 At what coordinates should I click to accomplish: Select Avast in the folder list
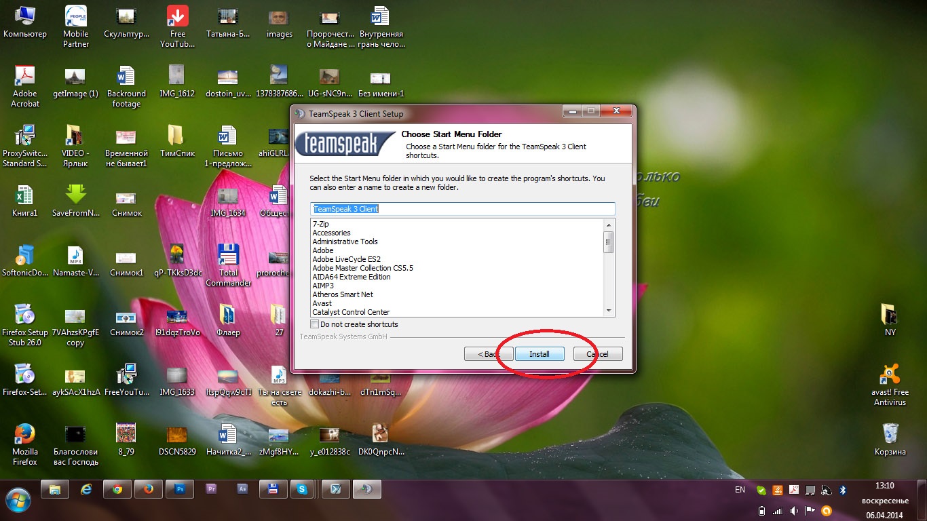coord(322,303)
